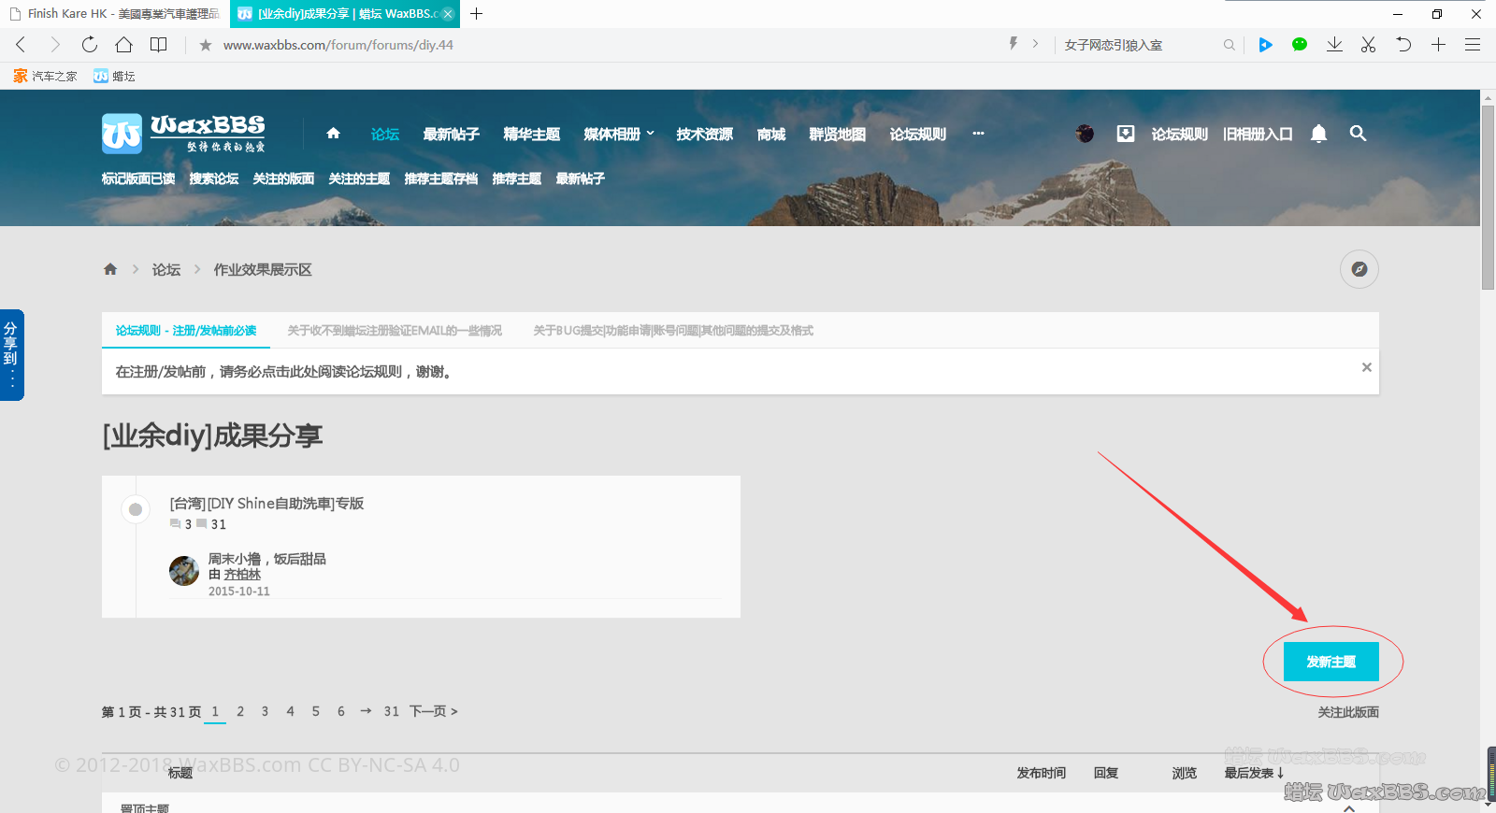Expand address bar suggestion arrow
The width and height of the screenshot is (1496, 813).
[1035, 44]
